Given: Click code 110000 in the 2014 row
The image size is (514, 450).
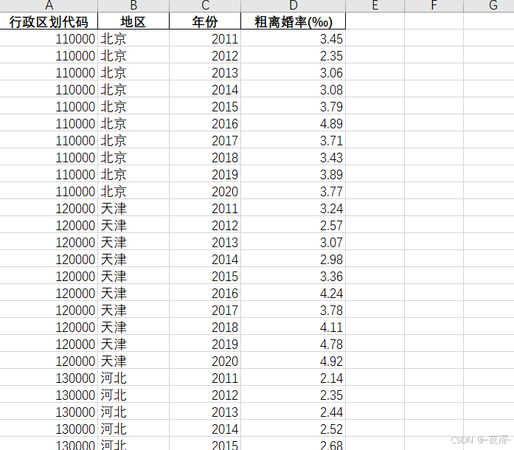Looking at the screenshot, I should coord(49,89).
